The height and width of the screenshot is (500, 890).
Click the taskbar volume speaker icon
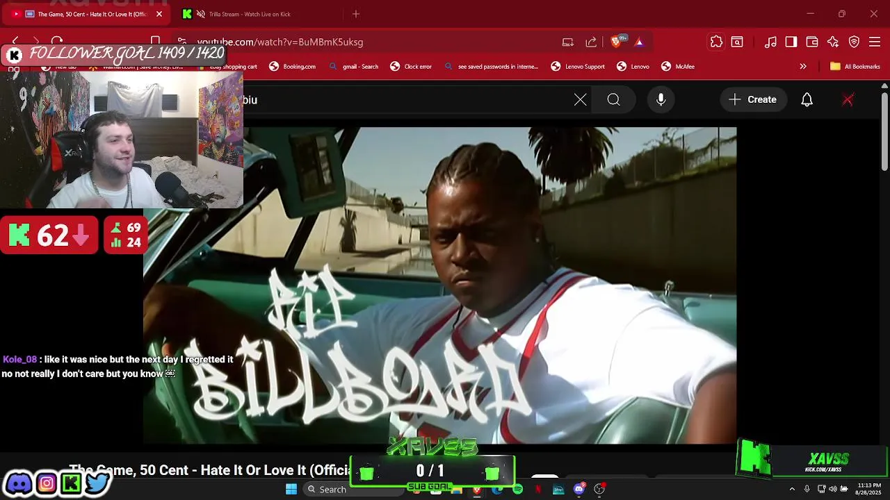(x=832, y=490)
